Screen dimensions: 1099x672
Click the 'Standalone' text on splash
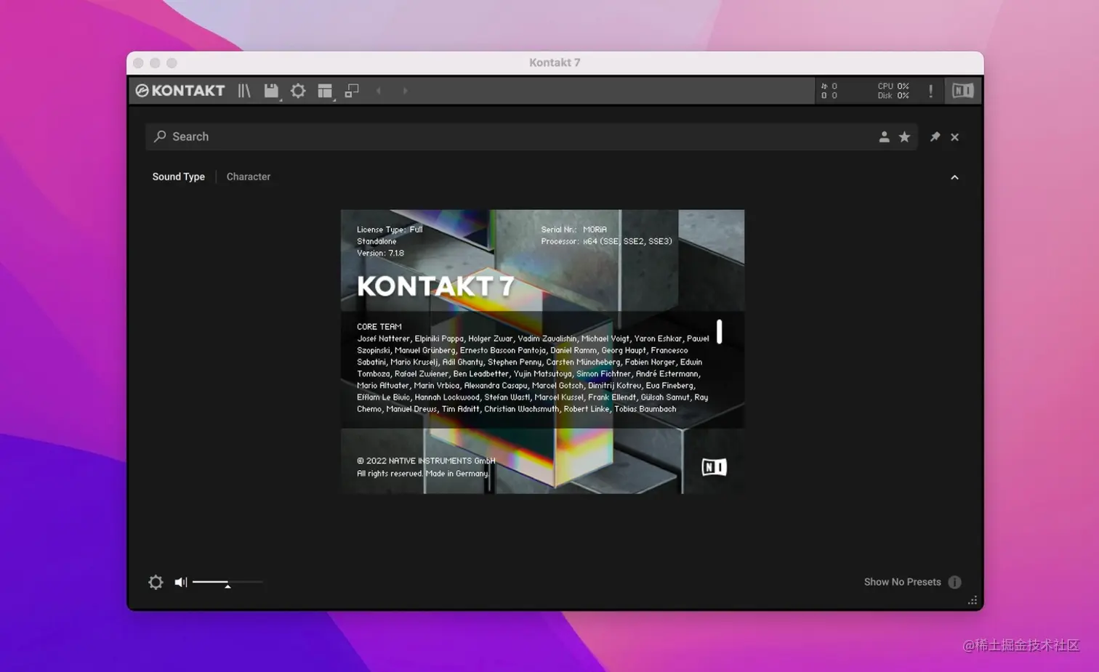(x=377, y=241)
